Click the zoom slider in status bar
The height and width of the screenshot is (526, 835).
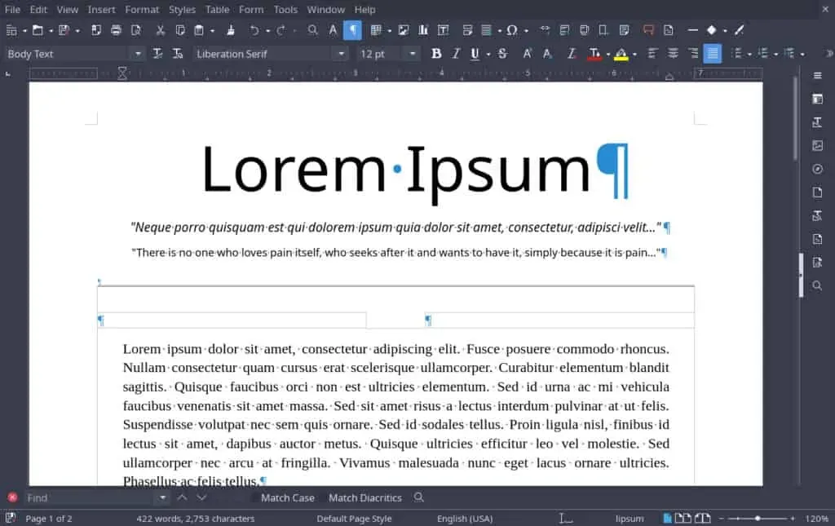[757, 518]
